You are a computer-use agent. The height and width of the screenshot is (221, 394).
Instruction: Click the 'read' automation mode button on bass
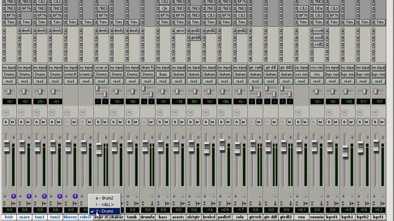click(x=163, y=81)
